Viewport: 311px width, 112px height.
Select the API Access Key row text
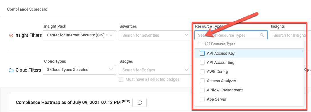coord(221,53)
